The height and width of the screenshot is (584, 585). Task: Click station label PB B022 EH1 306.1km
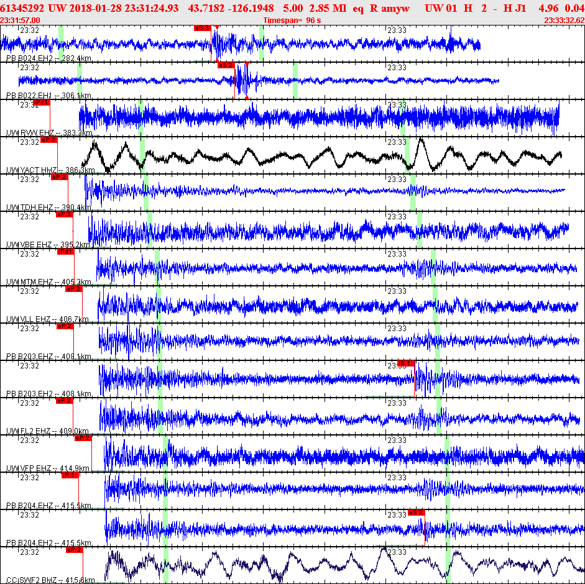[49, 96]
